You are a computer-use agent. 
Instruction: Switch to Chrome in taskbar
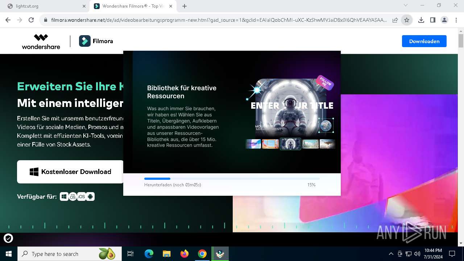[x=202, y=254]
